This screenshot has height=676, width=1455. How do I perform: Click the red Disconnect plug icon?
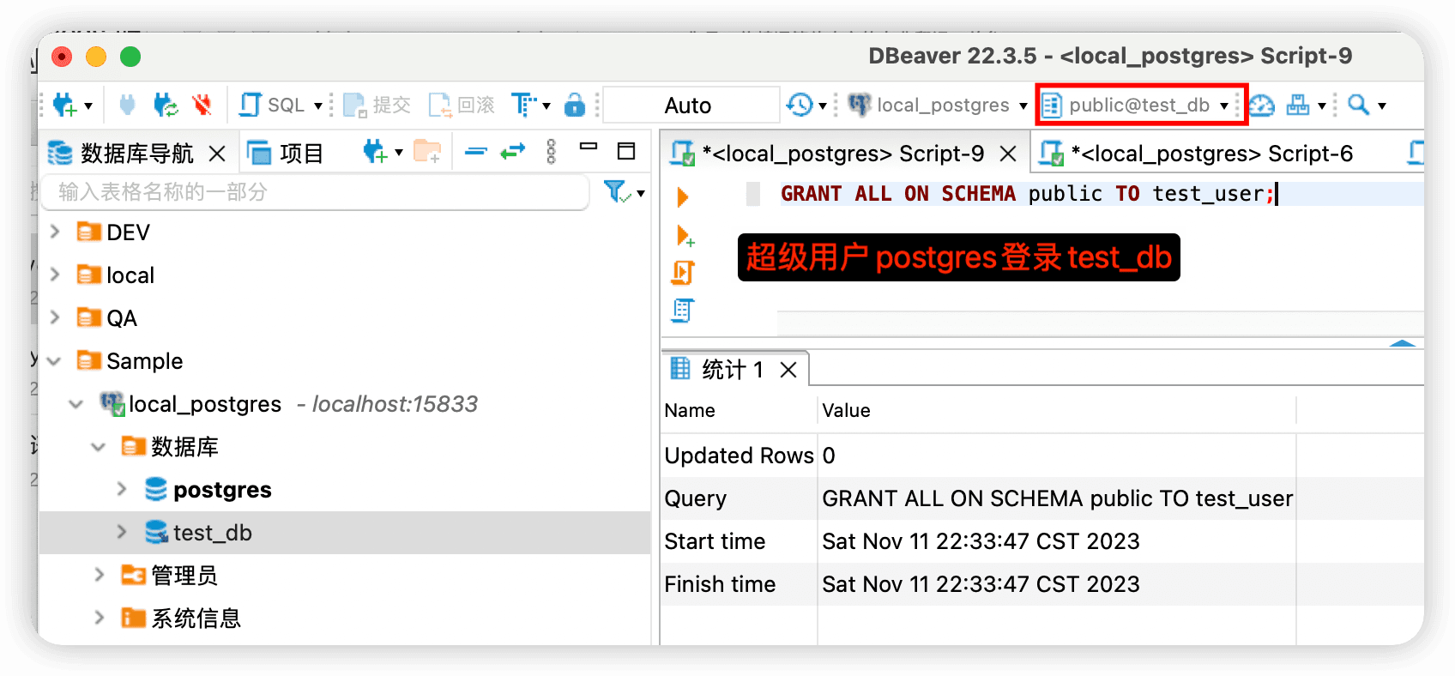click(x=202, y=105)
